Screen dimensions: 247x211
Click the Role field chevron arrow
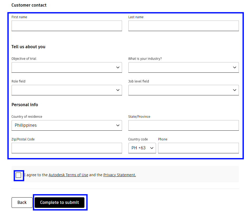coord(118,90)
